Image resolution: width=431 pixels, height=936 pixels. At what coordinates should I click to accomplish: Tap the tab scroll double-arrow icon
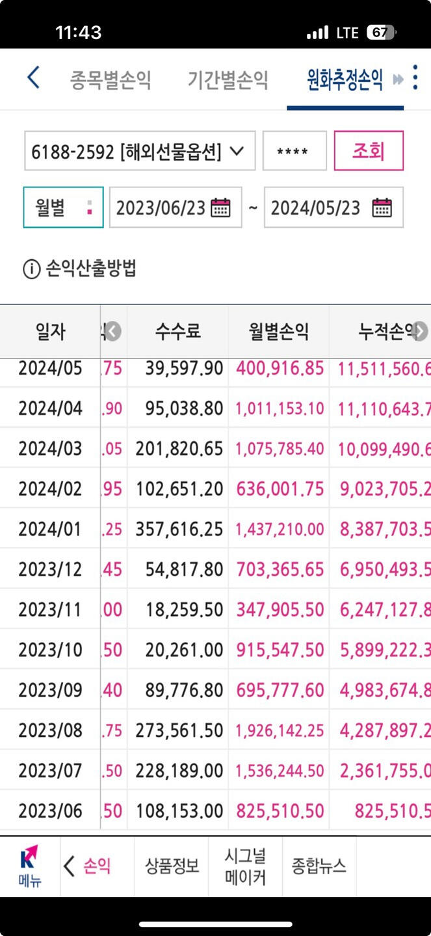tap(398, 79)
